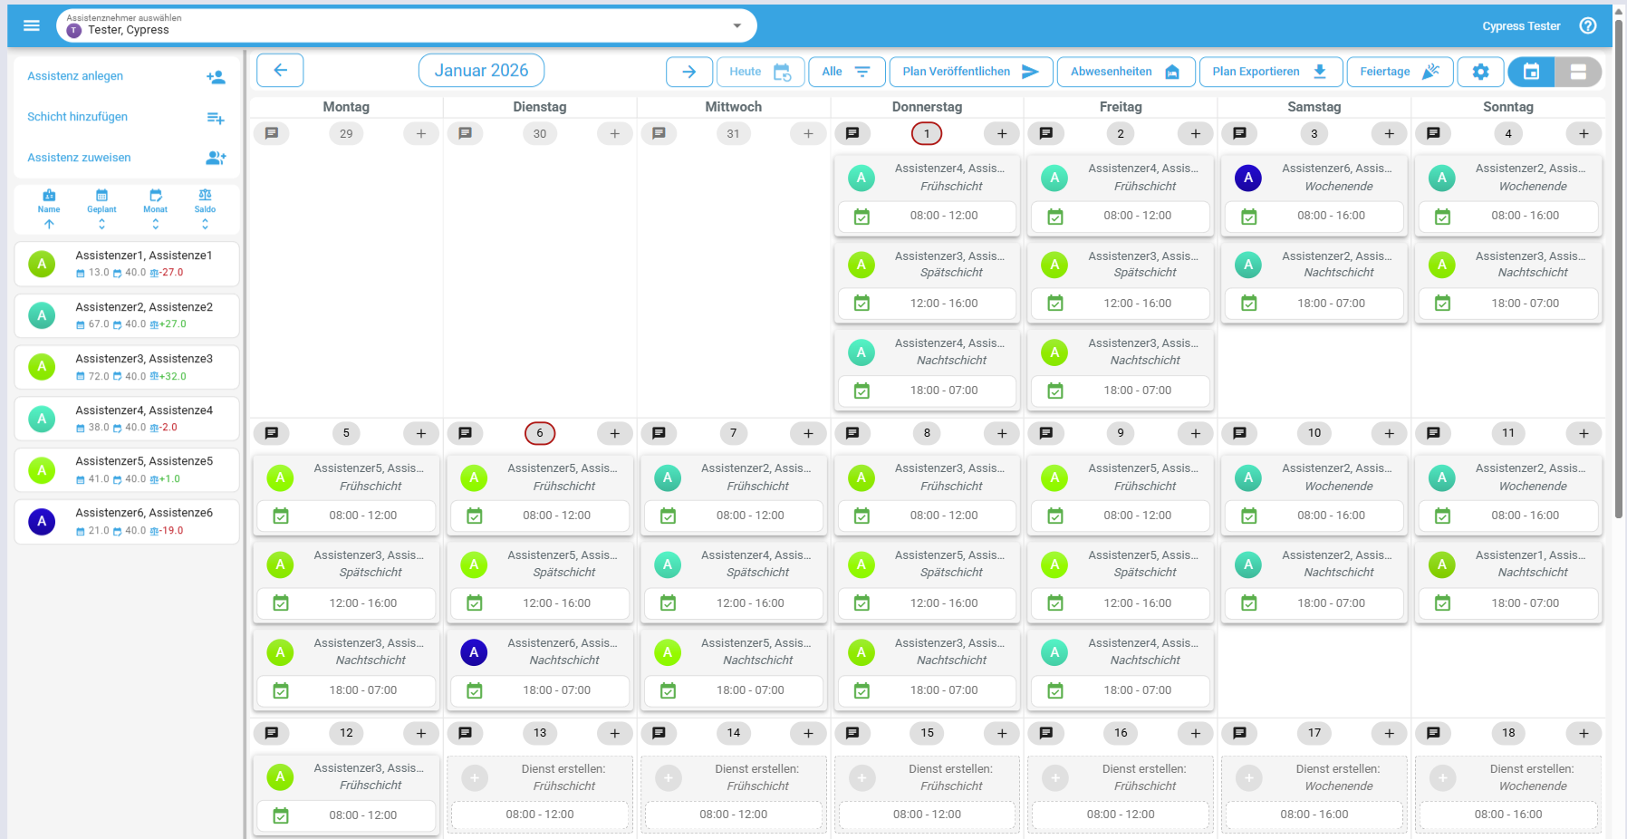Open the Alle filter dropdown
The height and width of the screenshot is (839, 1627).
[845, 72]
